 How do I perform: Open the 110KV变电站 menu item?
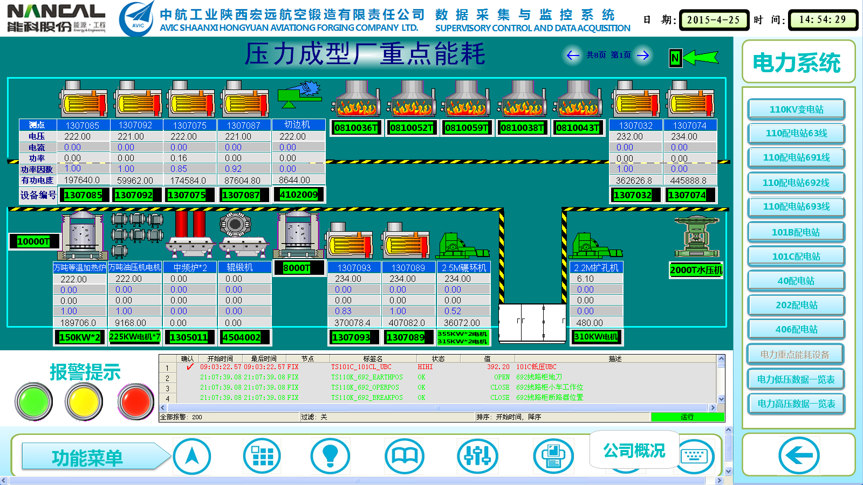(x=796, y=109)
